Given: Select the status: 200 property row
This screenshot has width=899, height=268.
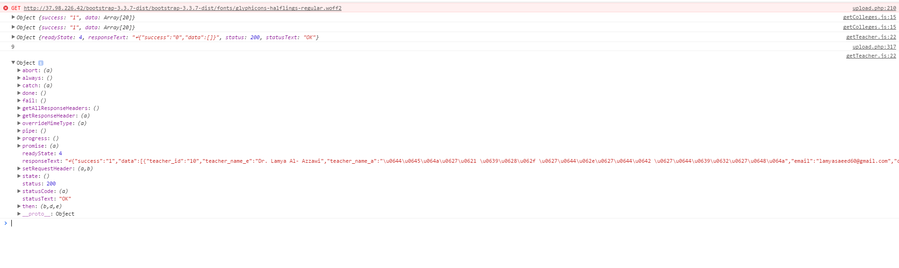Looking at the screenshot, I should point(39,184).
